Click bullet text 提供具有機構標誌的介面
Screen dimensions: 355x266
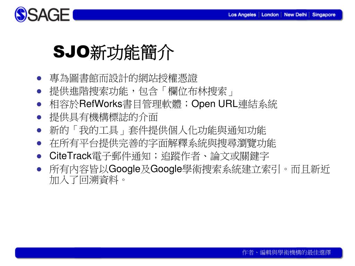(x=103, y=117)
